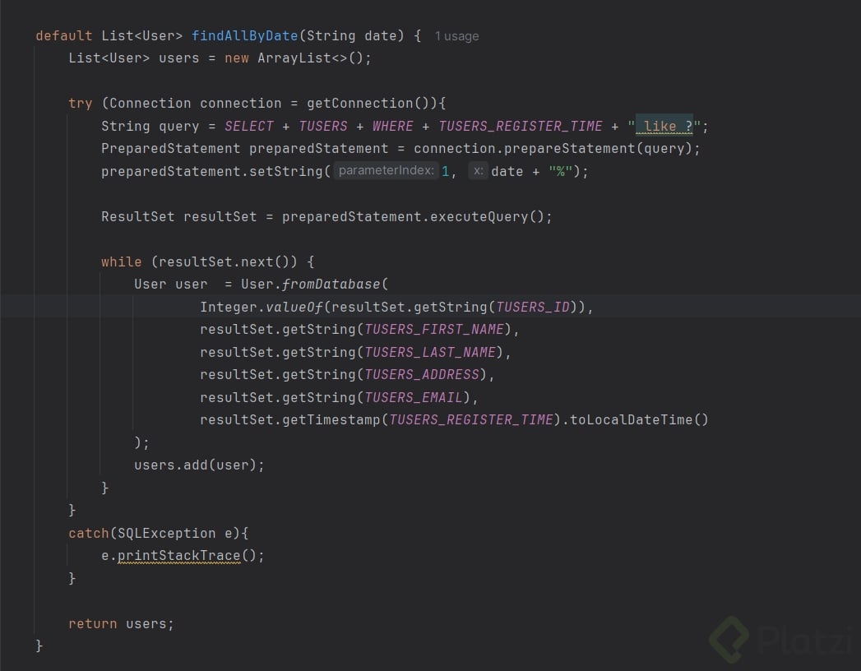
Task: Click the SELECT constant in query
Action: click(248, 127)
